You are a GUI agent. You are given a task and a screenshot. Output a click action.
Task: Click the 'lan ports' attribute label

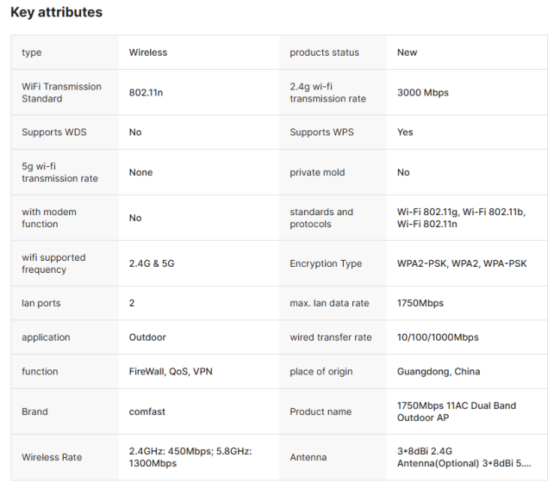42,303
